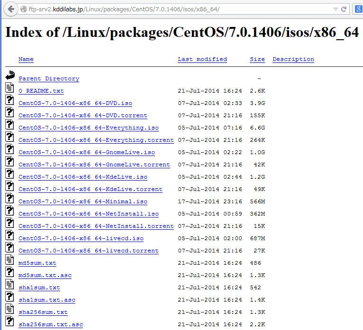This screenshot has width=363, height=330.
Task: Download CentOS-7.0-1406-x86_64-Minimal.iso
Action: click(83, 201)
